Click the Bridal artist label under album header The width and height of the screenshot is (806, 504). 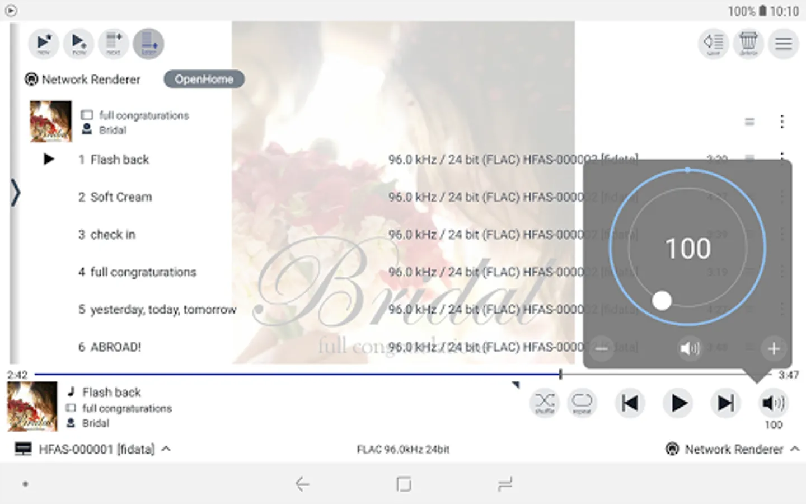pos(113,130)
